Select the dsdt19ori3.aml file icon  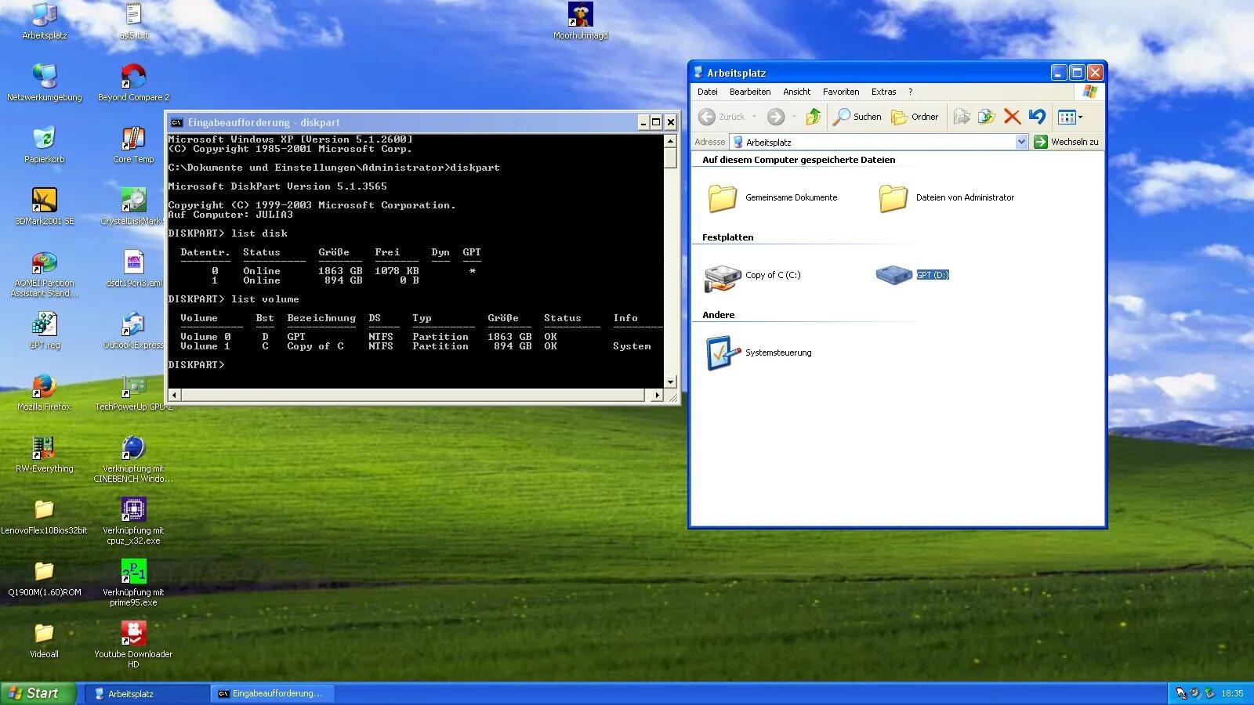coord(133,269)
